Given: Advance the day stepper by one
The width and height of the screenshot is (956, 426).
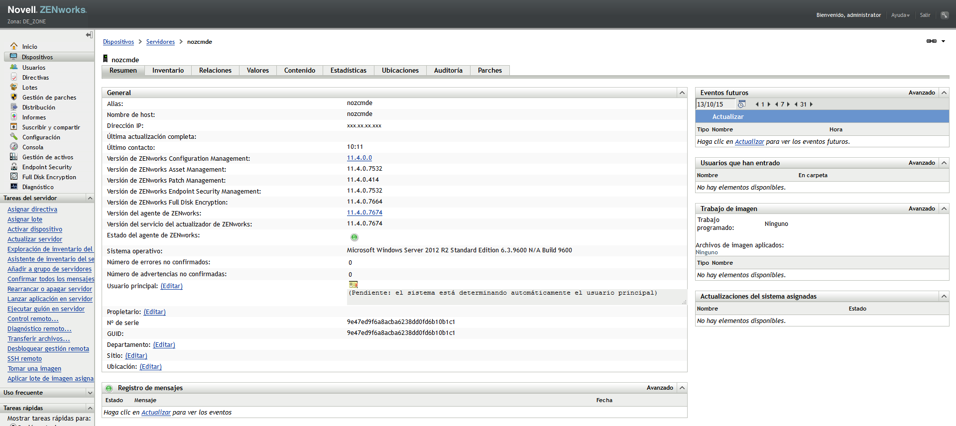Looking at the screenshot, I should pos(769,105).
